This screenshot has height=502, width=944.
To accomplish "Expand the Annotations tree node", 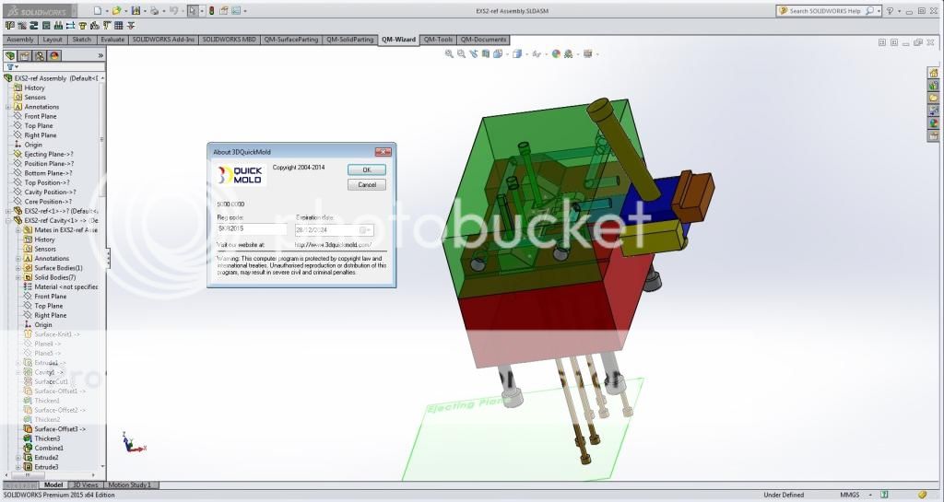I will coord(8,107).
